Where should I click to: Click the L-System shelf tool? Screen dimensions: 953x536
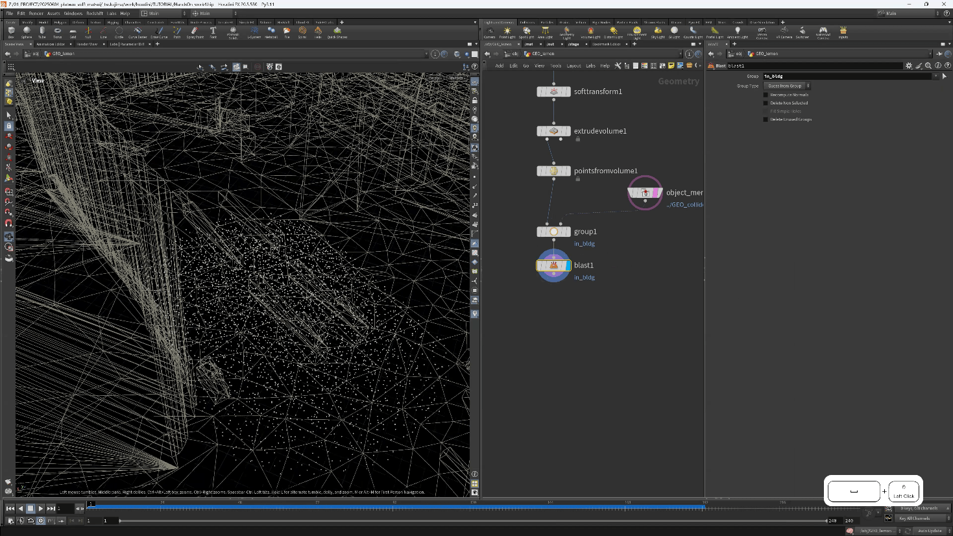point(254,32)
